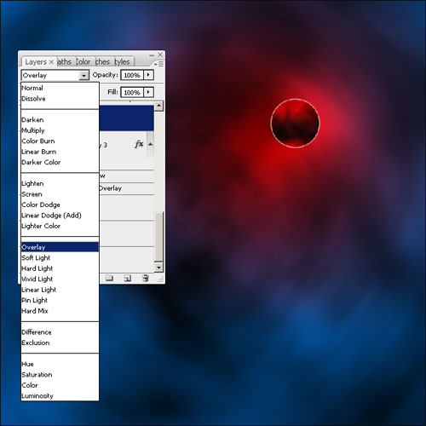Image resolution: width=426 pixels, height=426 pixels.
Task: Open the Fill slider flyout arrow
Action: pyautogui.click(x=148, y=92)
